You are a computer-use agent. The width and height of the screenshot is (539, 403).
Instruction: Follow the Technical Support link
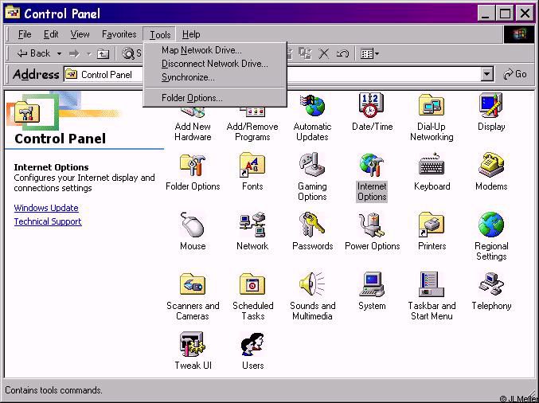coord(48,221)
